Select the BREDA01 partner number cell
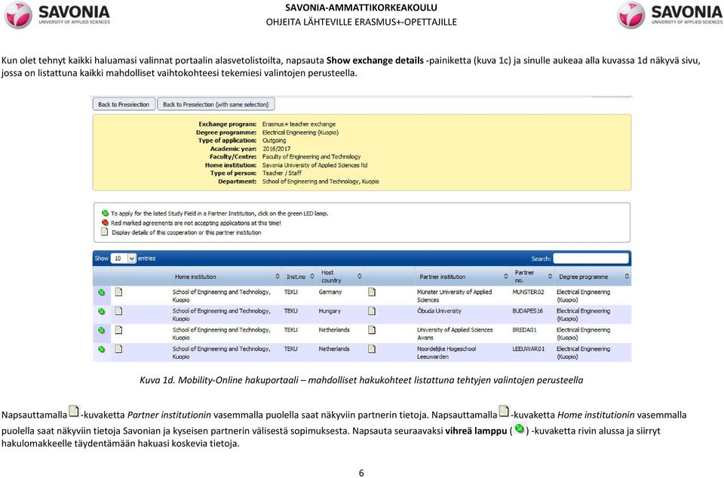 coord(525,330)
